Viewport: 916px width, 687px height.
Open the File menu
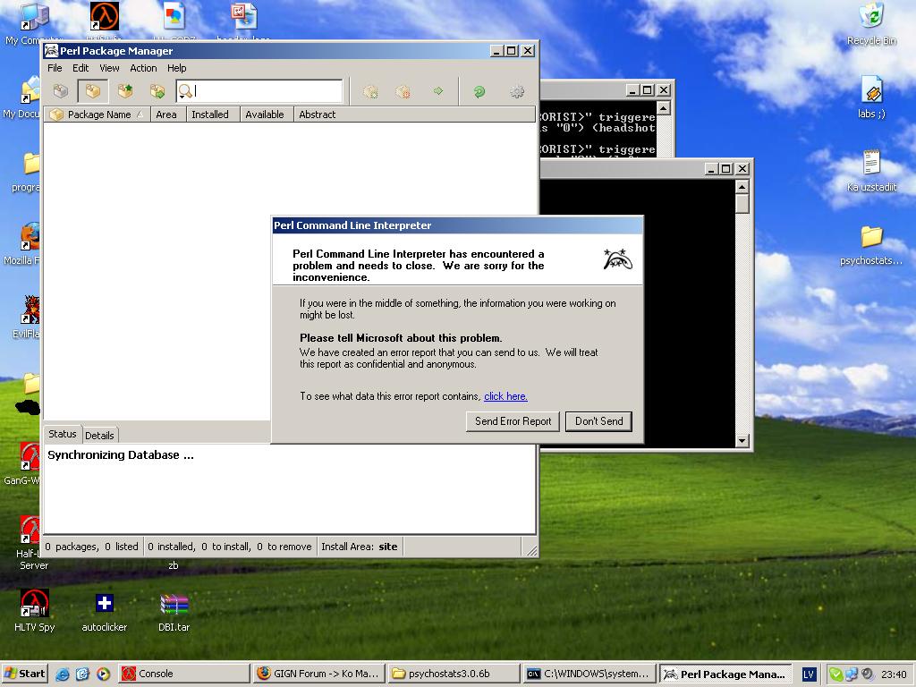pyautogui.click(x=55, y=68)
